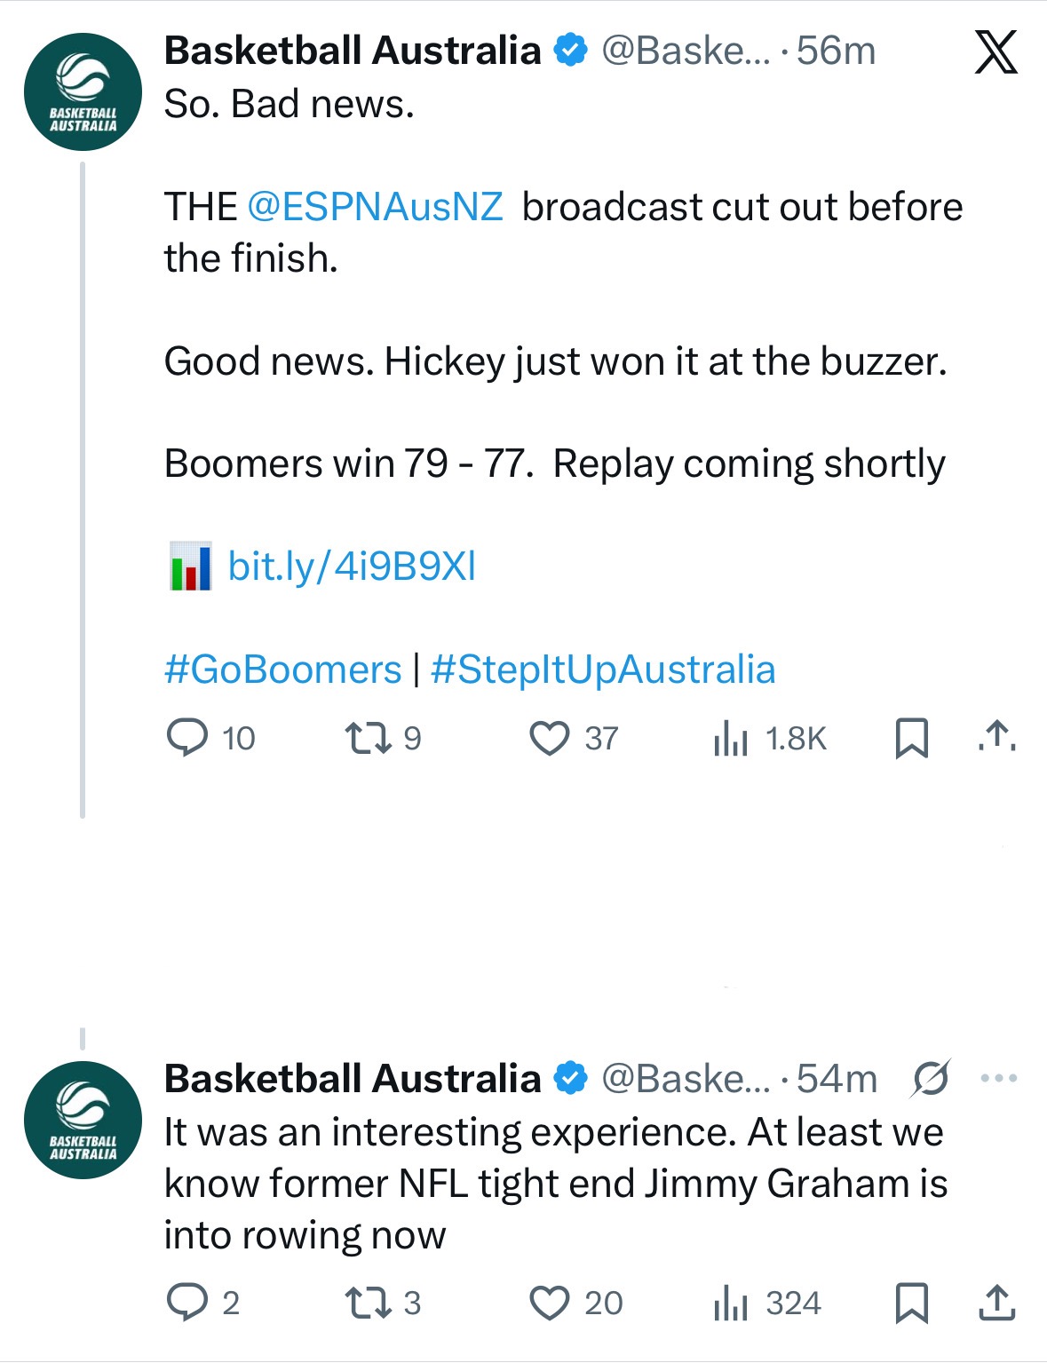
Task: Open more options on the Jimmy Graham post
Action: coord(998,1079)
